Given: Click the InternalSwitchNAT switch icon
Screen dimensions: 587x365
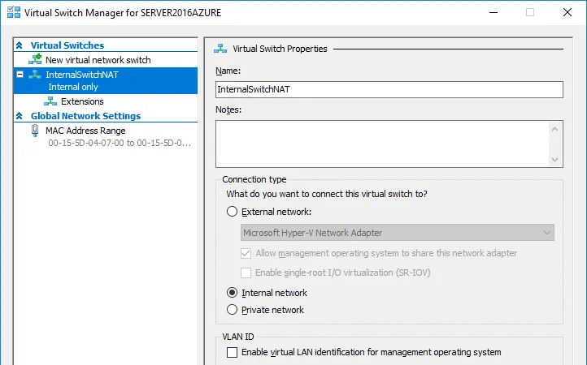Looking at the screenshot, I should point(35,74).
